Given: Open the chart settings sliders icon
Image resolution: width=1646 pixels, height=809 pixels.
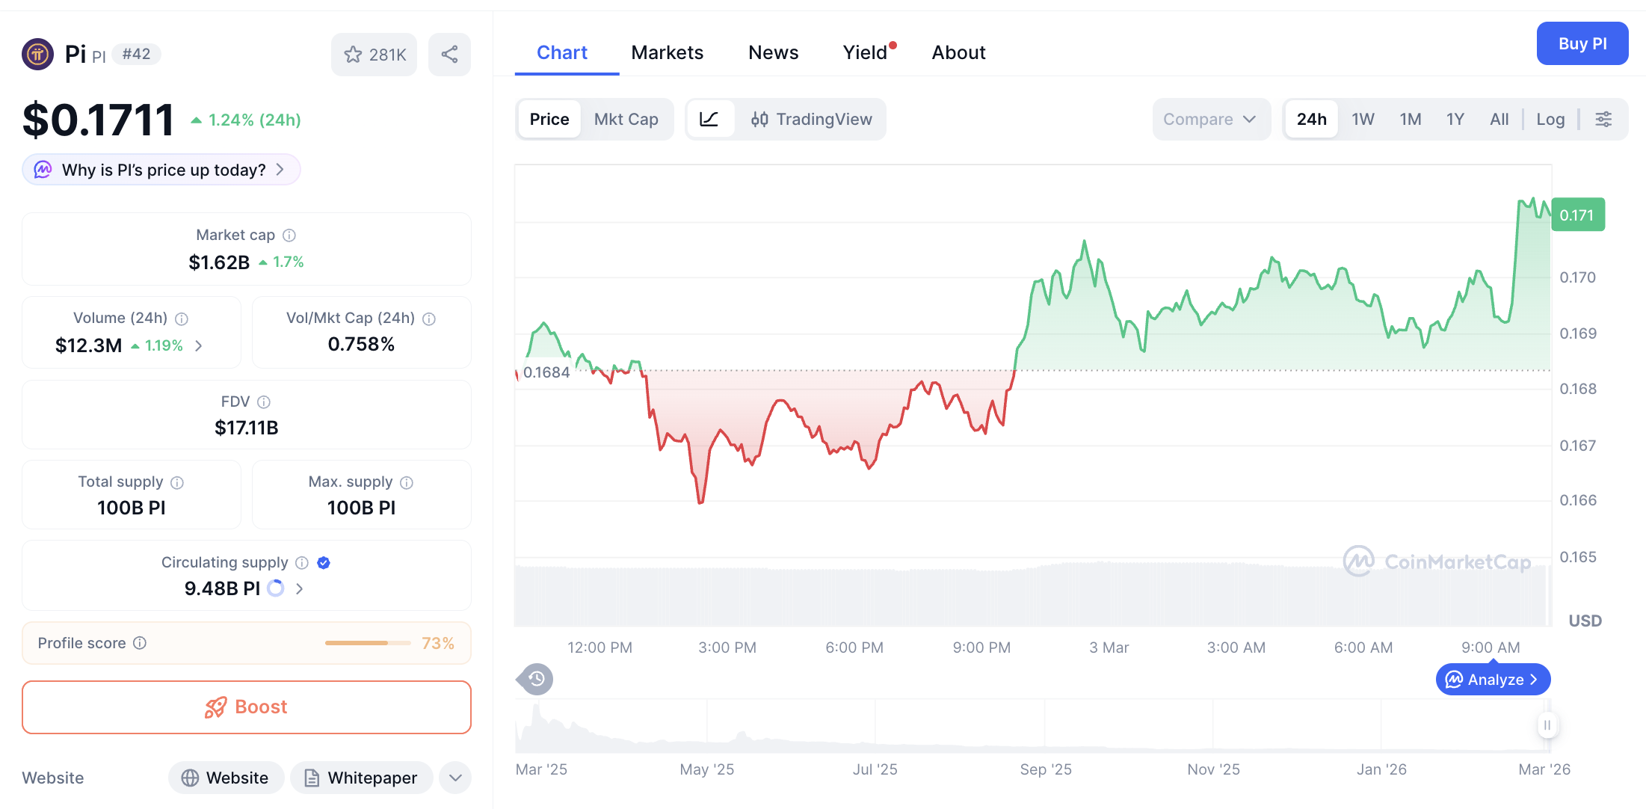Looking at the screenshot, I should pos(1603,119).
